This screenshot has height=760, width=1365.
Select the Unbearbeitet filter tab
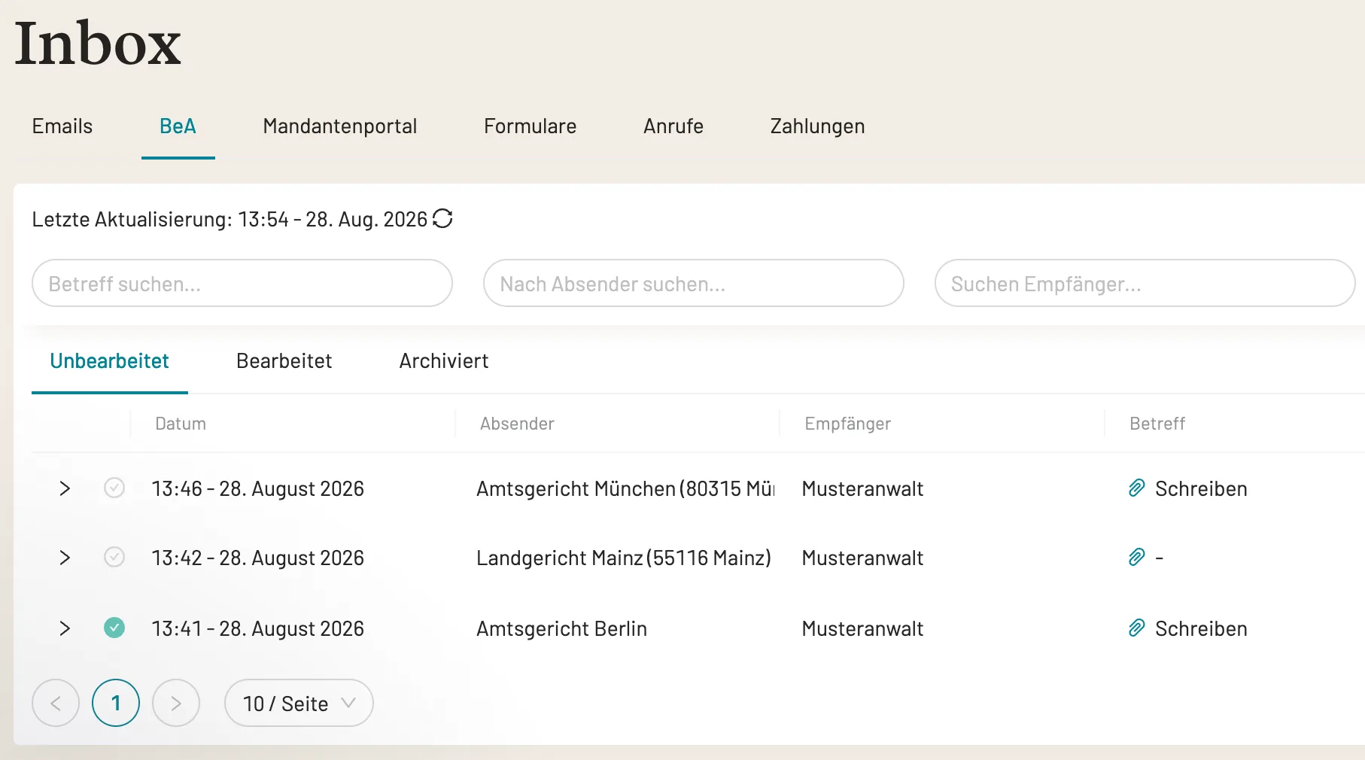pyautogui.click(x=110, y=361)
